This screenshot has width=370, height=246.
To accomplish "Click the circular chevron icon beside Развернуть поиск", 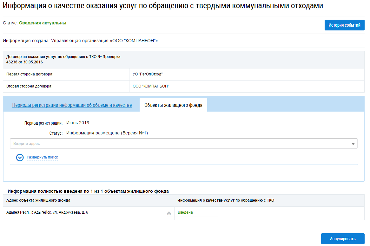I will click(x=20, y=157).
